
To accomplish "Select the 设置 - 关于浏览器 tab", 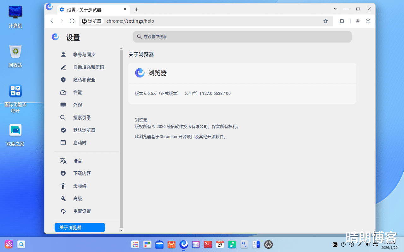I will (x=93, y=9).
